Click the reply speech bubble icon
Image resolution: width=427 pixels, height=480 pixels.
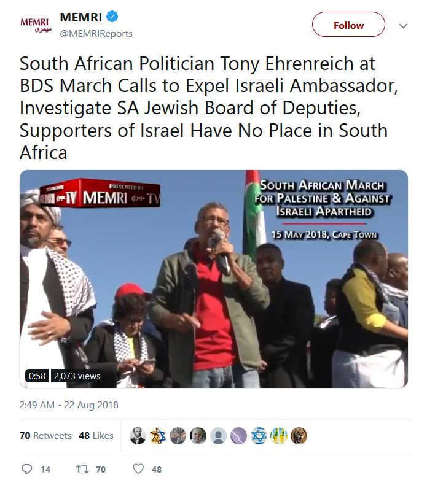(26, 469)
